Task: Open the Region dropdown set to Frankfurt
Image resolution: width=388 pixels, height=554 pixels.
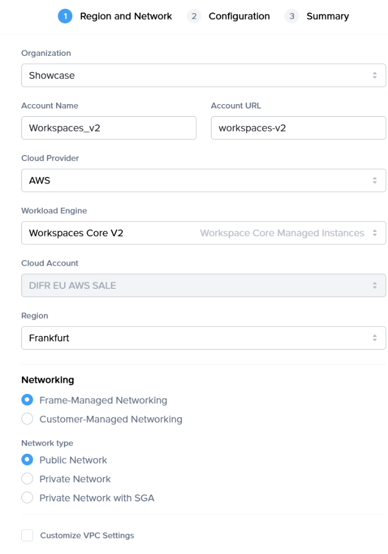Action: [203, 338]
